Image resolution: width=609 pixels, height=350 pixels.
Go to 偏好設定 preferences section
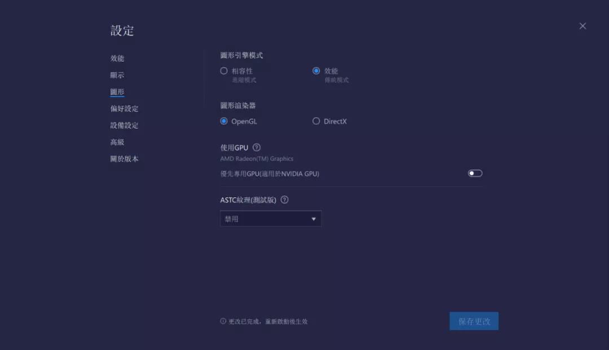[123, 109]
